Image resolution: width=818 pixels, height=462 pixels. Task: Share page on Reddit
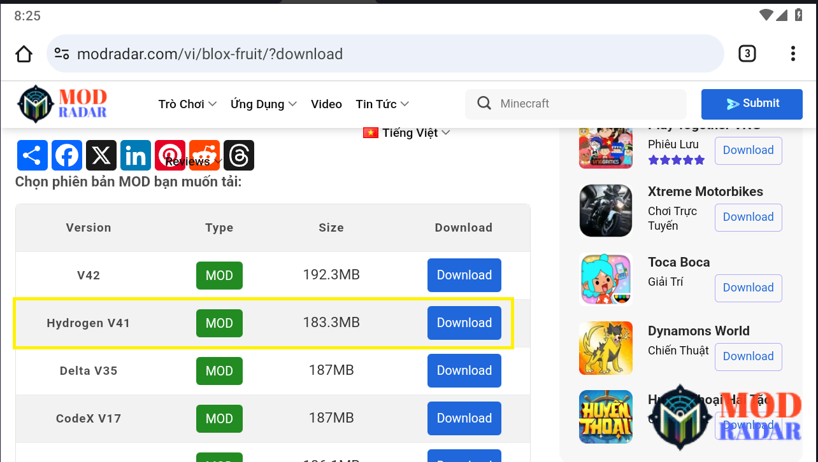204,155
